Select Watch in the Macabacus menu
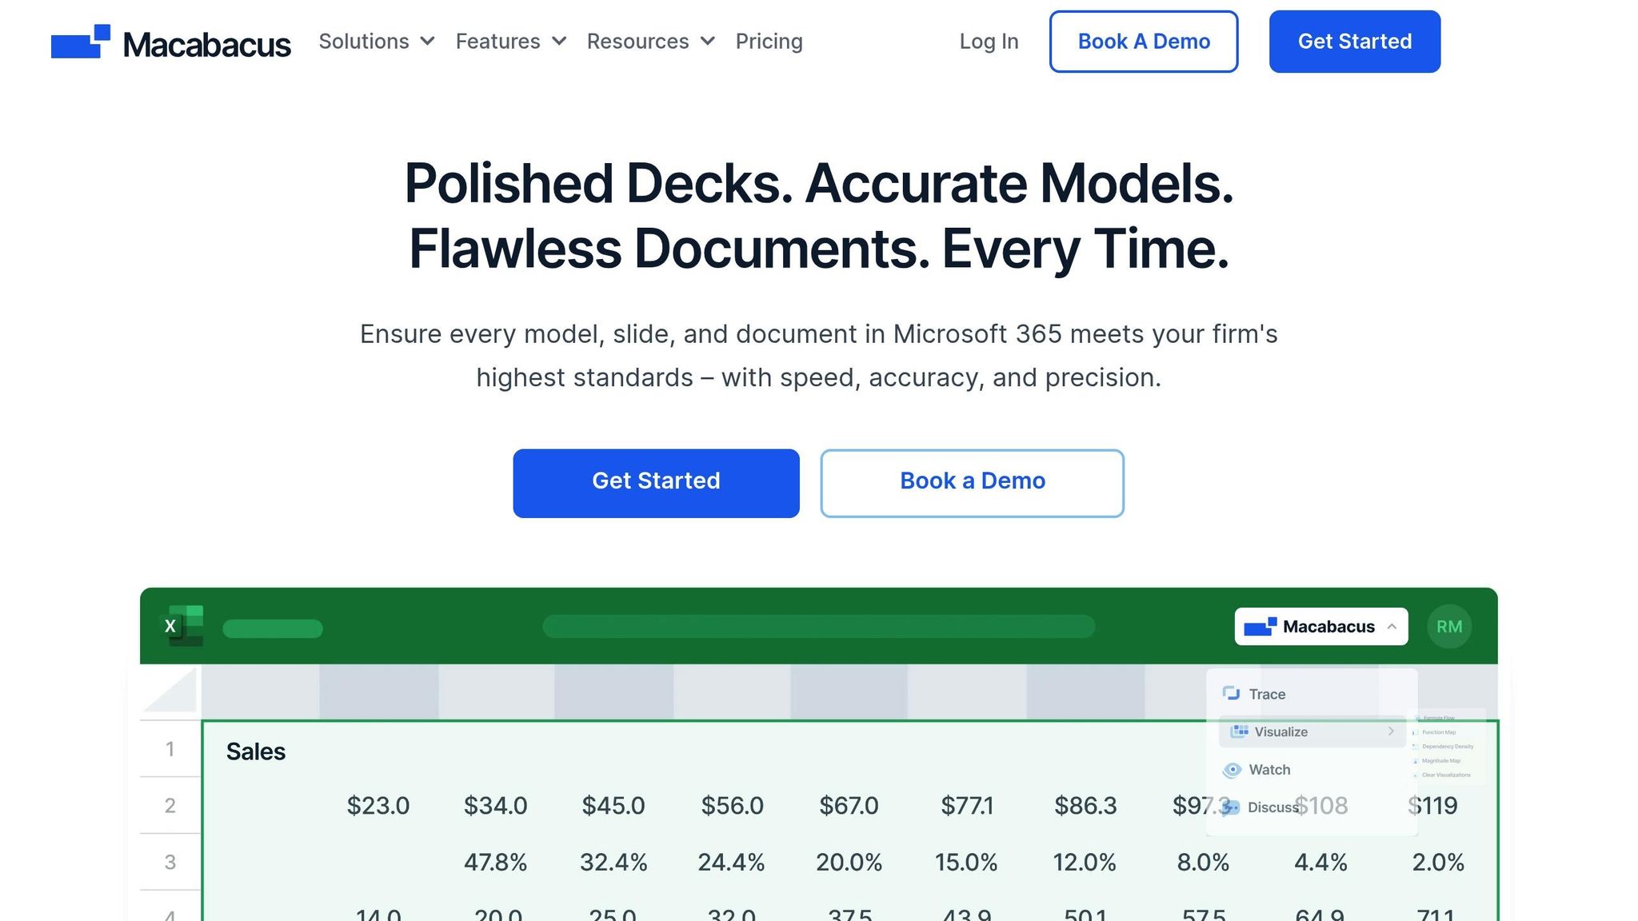 pyautogui.click(x=1269, y=769)
